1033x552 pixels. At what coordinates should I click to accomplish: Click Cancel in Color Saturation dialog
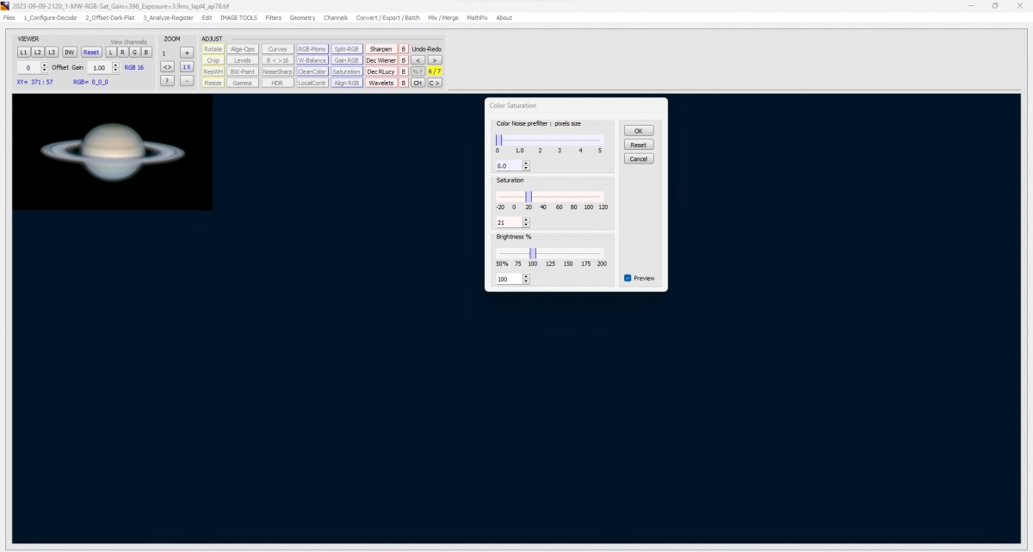click(638, 158)
